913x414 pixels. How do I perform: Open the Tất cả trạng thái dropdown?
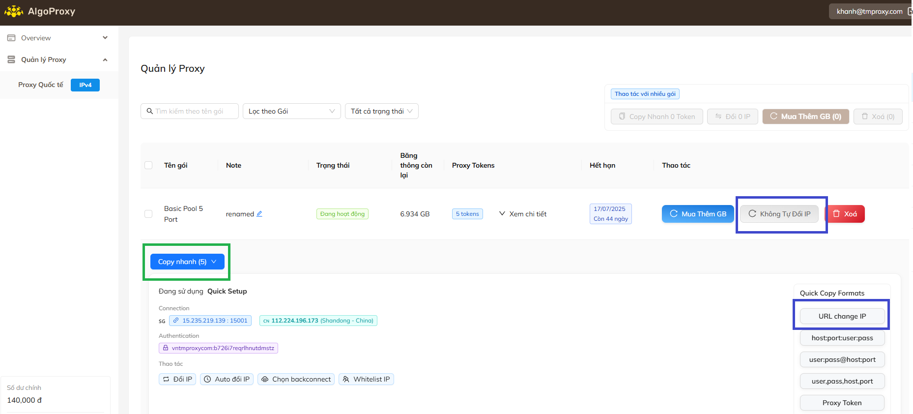click(x=381, y=111)
